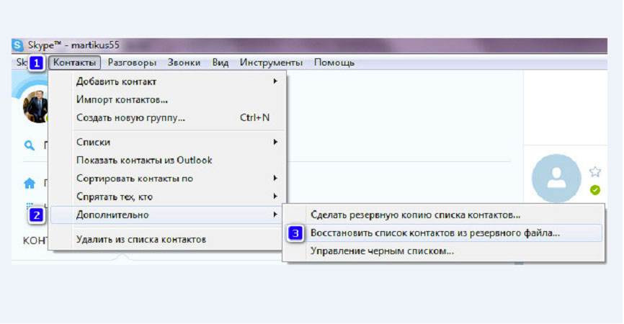Select Восстановить список контактов из резервного файла
624x324 pixels.
pos(434,233)
